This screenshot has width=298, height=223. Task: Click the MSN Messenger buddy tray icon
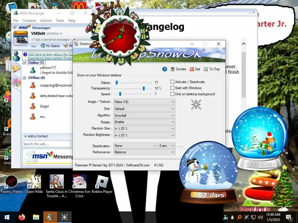tap(226, 217)
